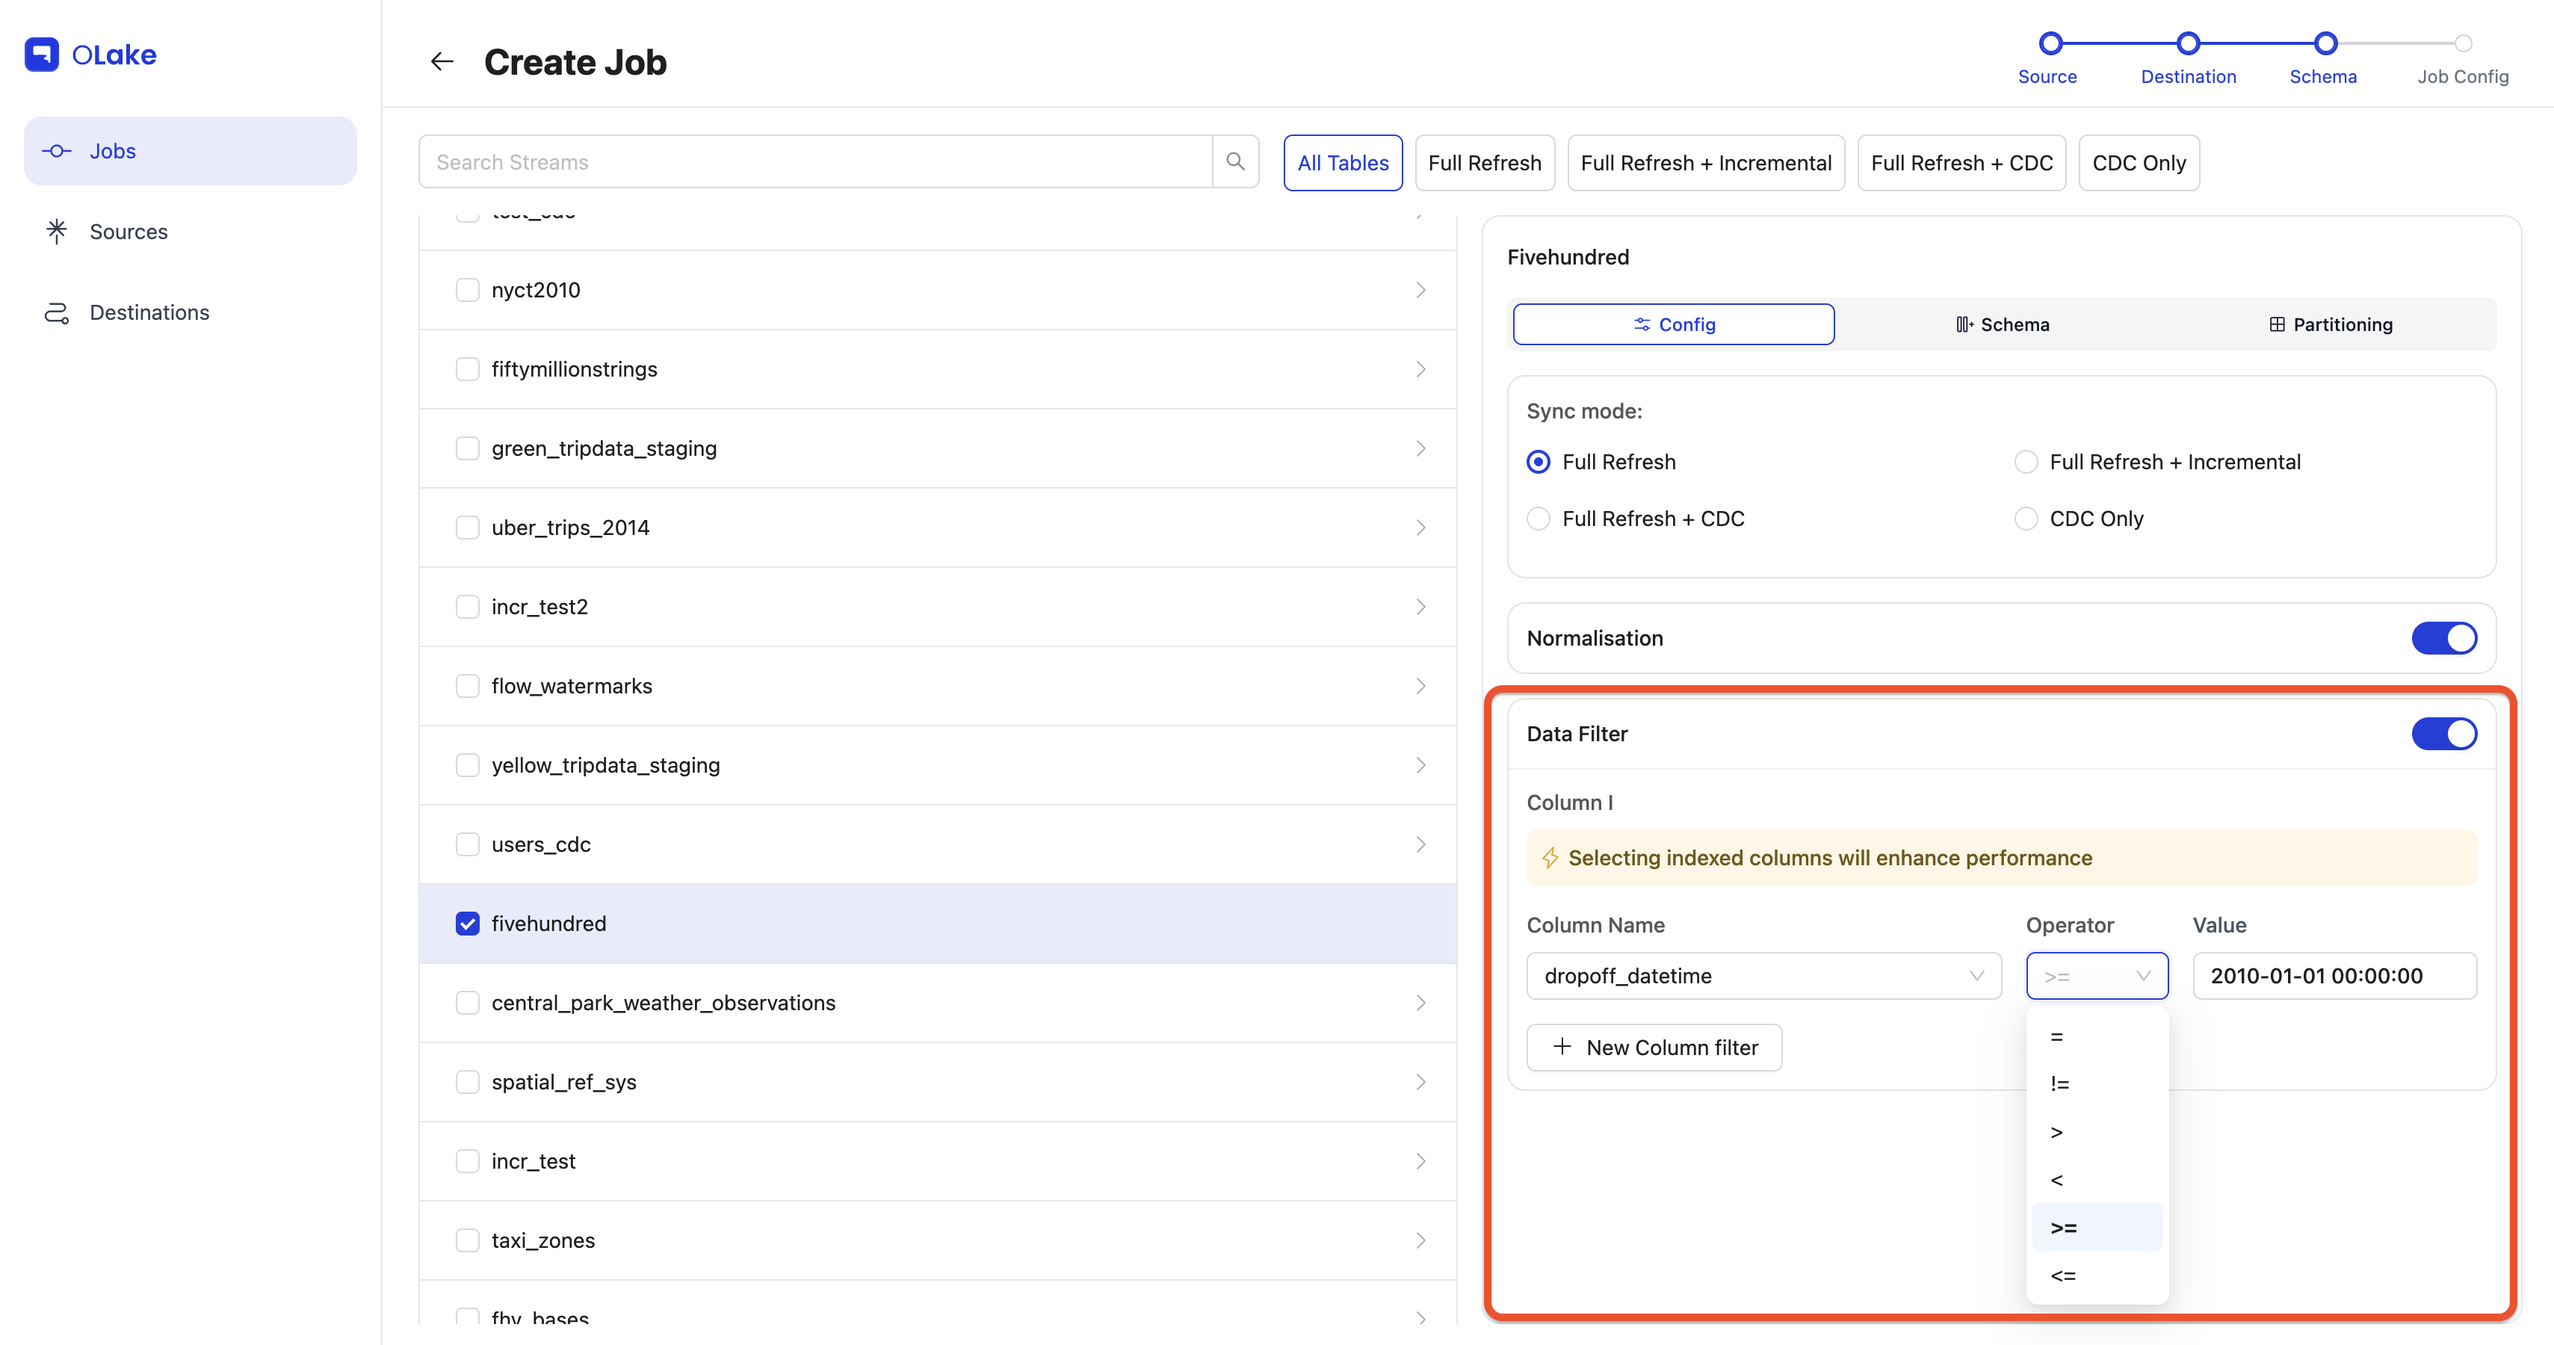Expand the taxi_zones row chevron
The width and height of the screenshot is (2554, 1345).
pos(1420,1240)
